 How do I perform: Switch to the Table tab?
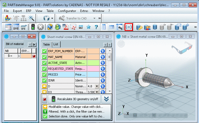(46, 44)
